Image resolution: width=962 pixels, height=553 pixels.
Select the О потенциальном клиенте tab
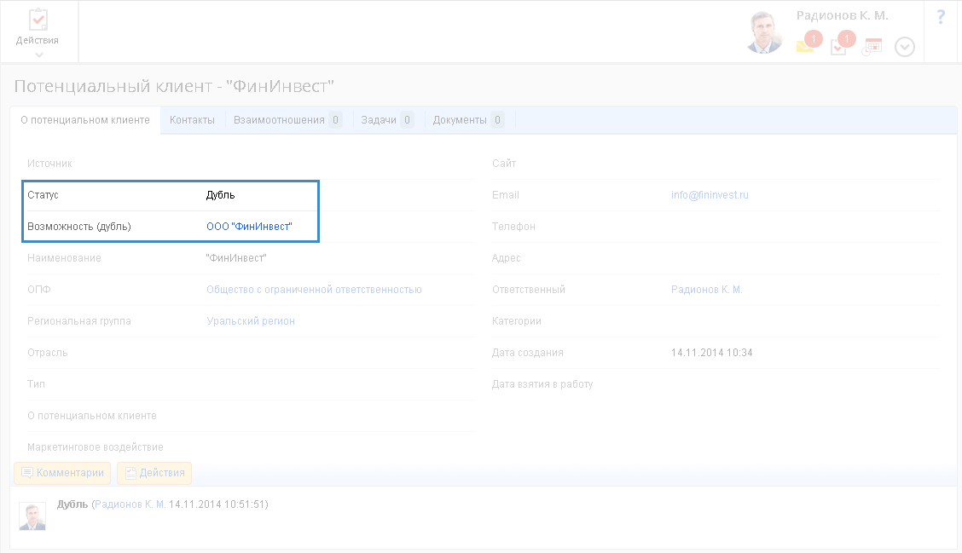[x=85, y=120]
